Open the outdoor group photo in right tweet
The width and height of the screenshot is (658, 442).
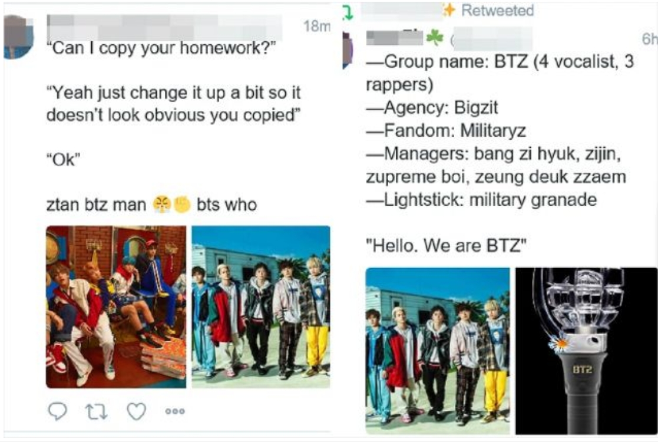[438, 351]
